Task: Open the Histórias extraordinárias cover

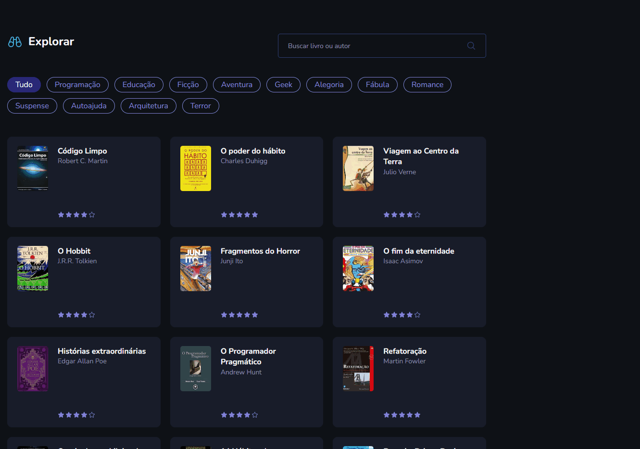Action: coord(33,369)
